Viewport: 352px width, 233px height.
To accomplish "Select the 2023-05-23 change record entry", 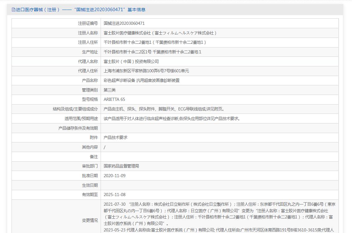I will tap(219, 230).
